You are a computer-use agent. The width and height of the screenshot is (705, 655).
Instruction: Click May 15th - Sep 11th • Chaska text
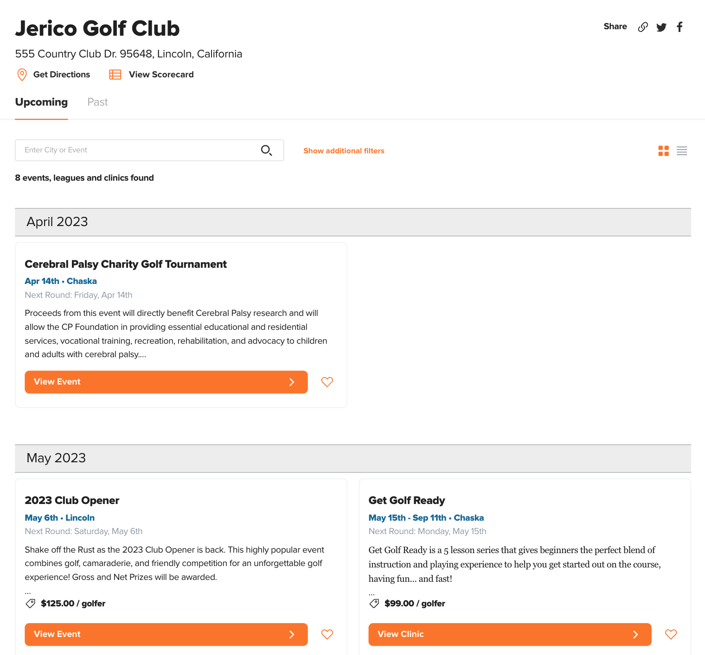point(426,518)
